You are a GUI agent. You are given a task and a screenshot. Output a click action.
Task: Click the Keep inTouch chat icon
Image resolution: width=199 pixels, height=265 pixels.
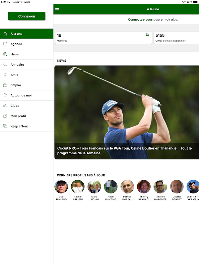coord(5,126)
